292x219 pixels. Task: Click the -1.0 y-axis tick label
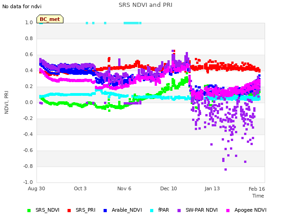(x=28, y=182)
